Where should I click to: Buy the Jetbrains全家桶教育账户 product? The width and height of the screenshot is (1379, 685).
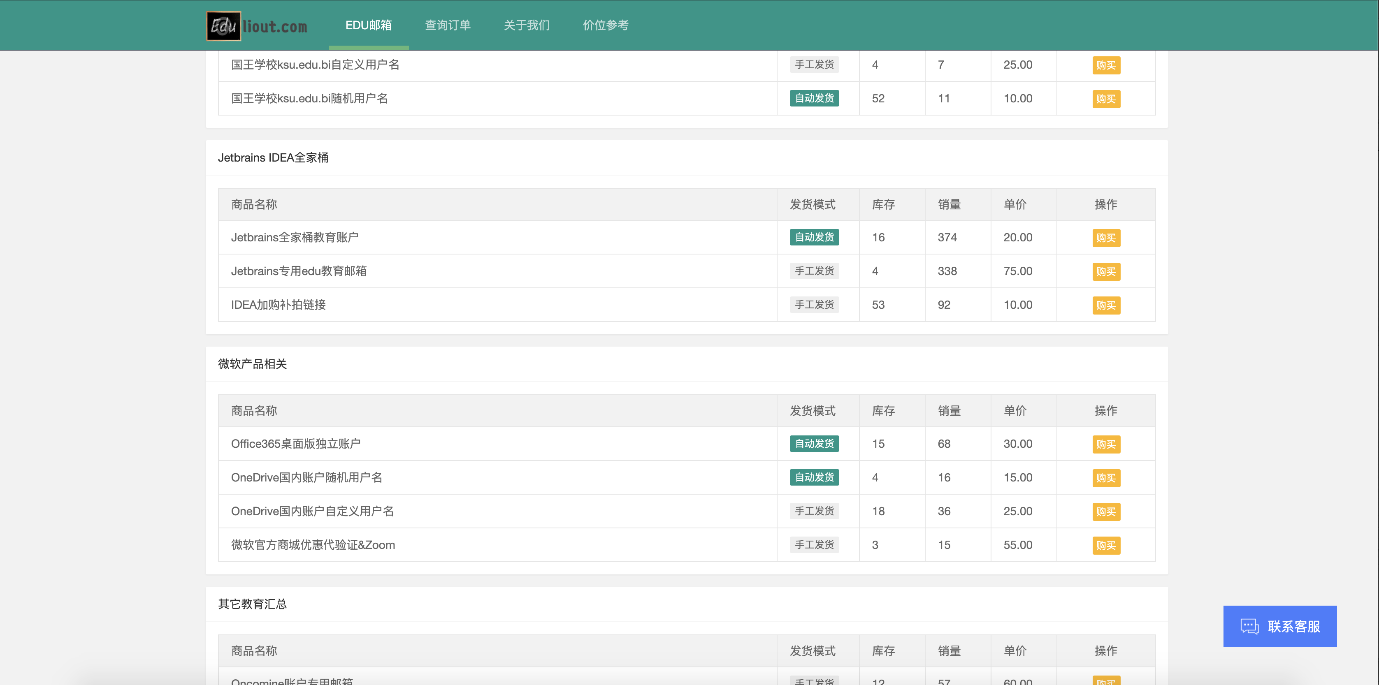(1105, 238)
